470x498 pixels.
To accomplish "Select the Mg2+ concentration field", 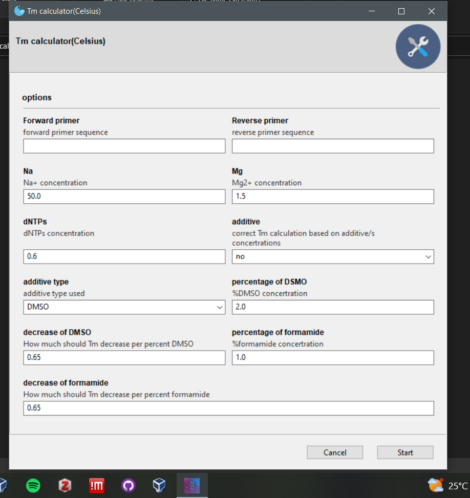I will pos(333,196).
